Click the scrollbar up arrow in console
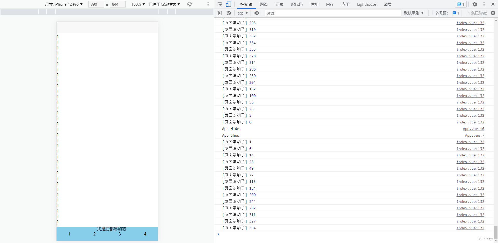 (x=496, y=20)
